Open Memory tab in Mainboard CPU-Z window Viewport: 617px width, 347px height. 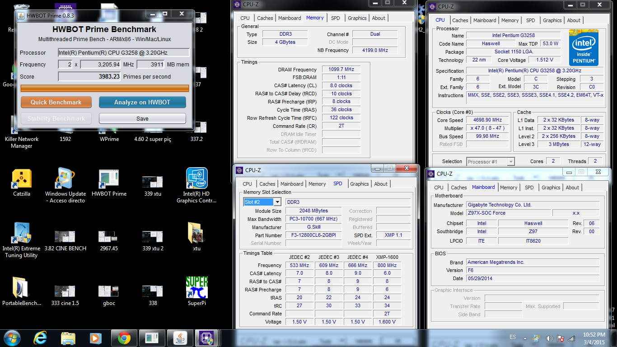[509, 188]
